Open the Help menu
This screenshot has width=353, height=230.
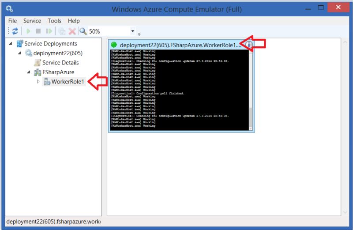point(74,21)
